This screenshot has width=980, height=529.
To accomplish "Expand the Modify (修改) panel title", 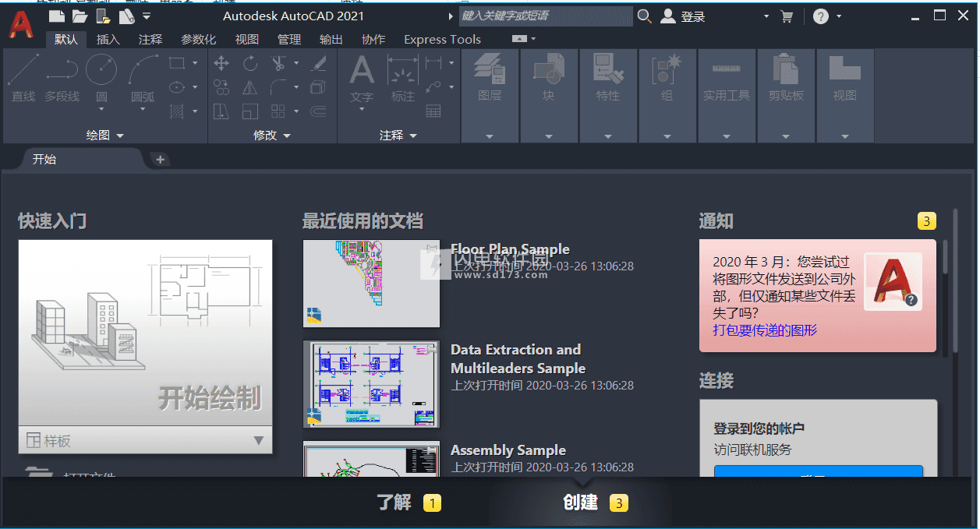I will [x=272, y=136].
